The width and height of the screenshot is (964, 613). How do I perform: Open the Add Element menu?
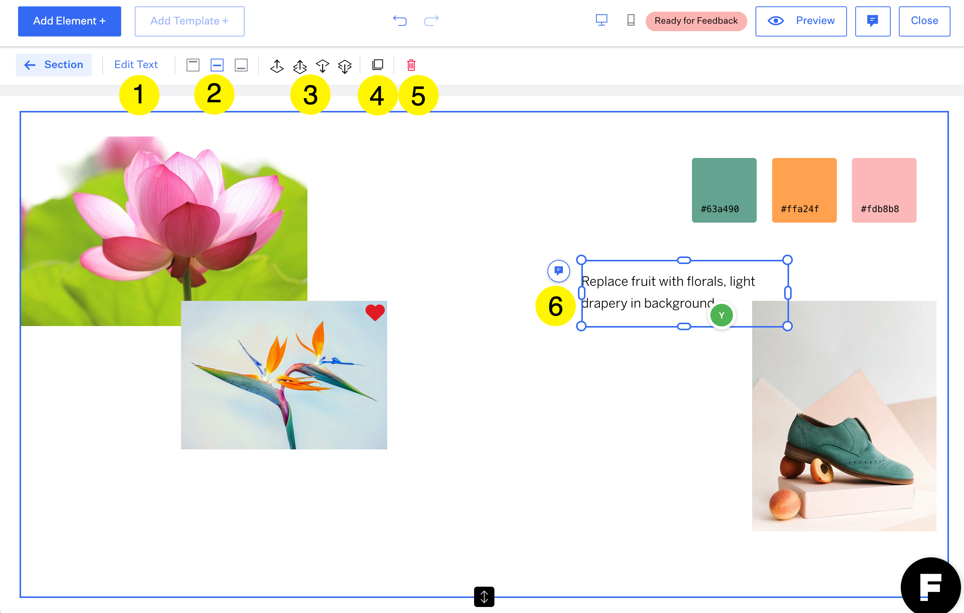(69, 21)
